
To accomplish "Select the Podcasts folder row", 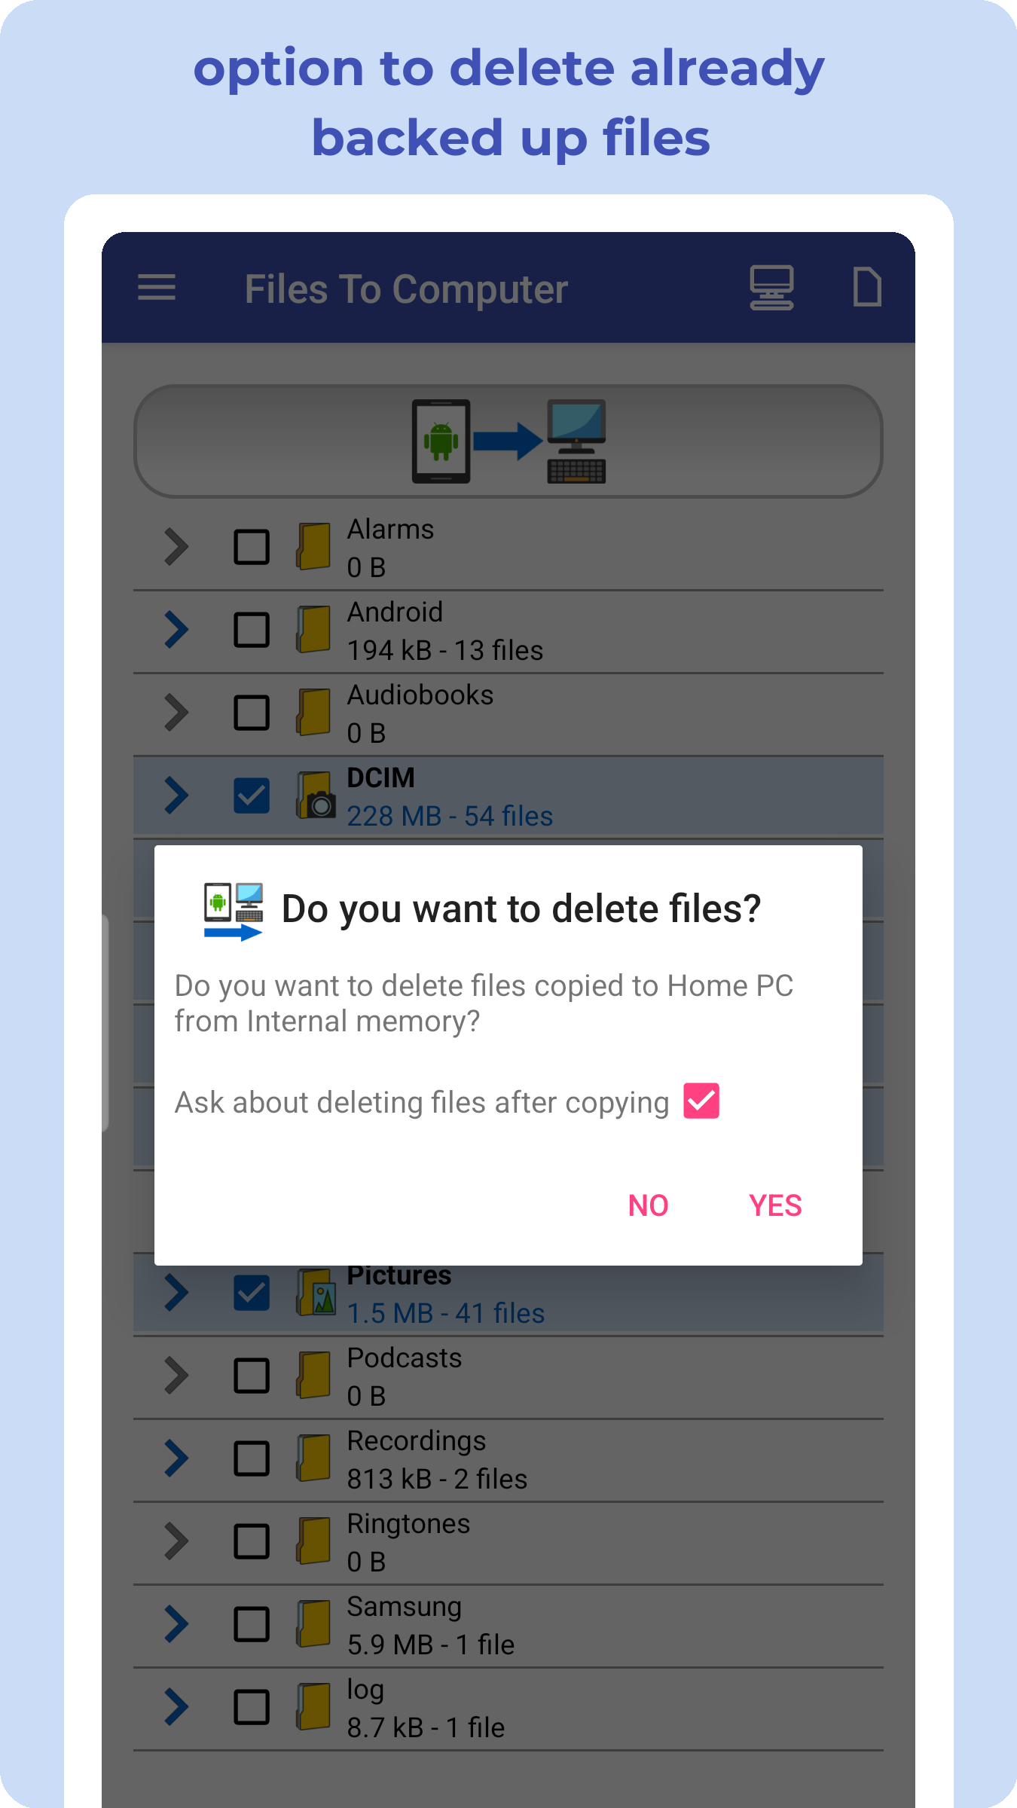I will (x=508, y=1376).
